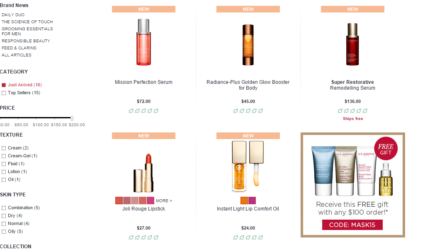View Super Restorative Remodelling Serum bottle image

pos(352,44)
